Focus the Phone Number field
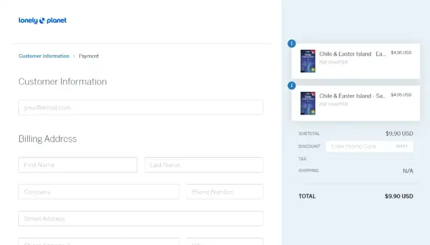The image size is (430, 245). (x=224, y=191)
